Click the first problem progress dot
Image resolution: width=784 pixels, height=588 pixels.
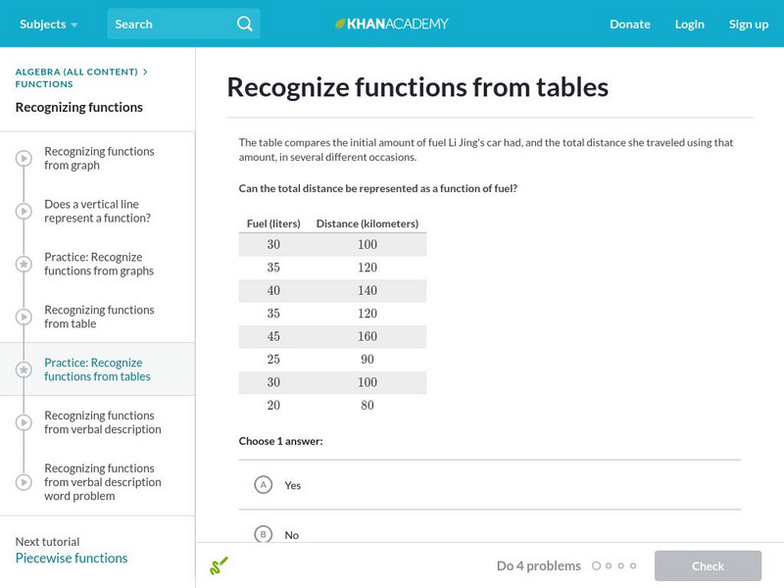[x=596, y=565]
